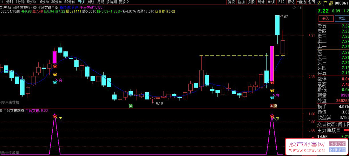Click the 收益(三) earnings label
Viewport: 349px width, 156px height.
pos(324,118)
